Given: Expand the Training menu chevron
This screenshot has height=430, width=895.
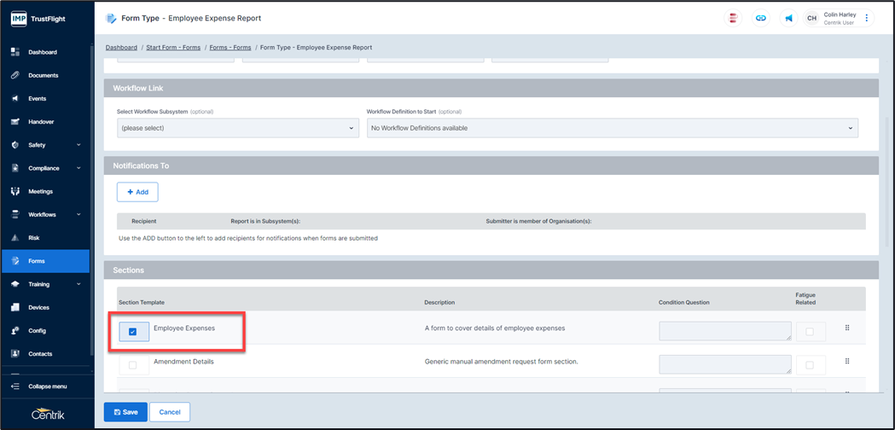Looking at the screenshot, I should pyautogui.click(x=78, y=284).
